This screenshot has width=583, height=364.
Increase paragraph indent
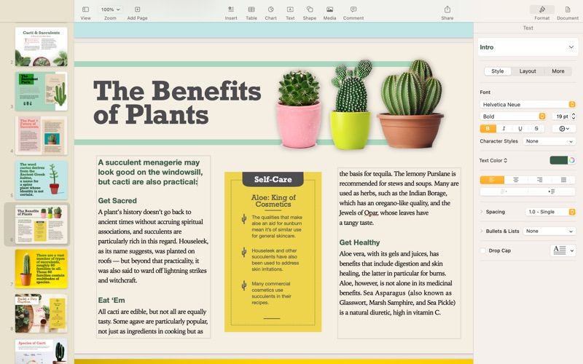tap(552, 191)
